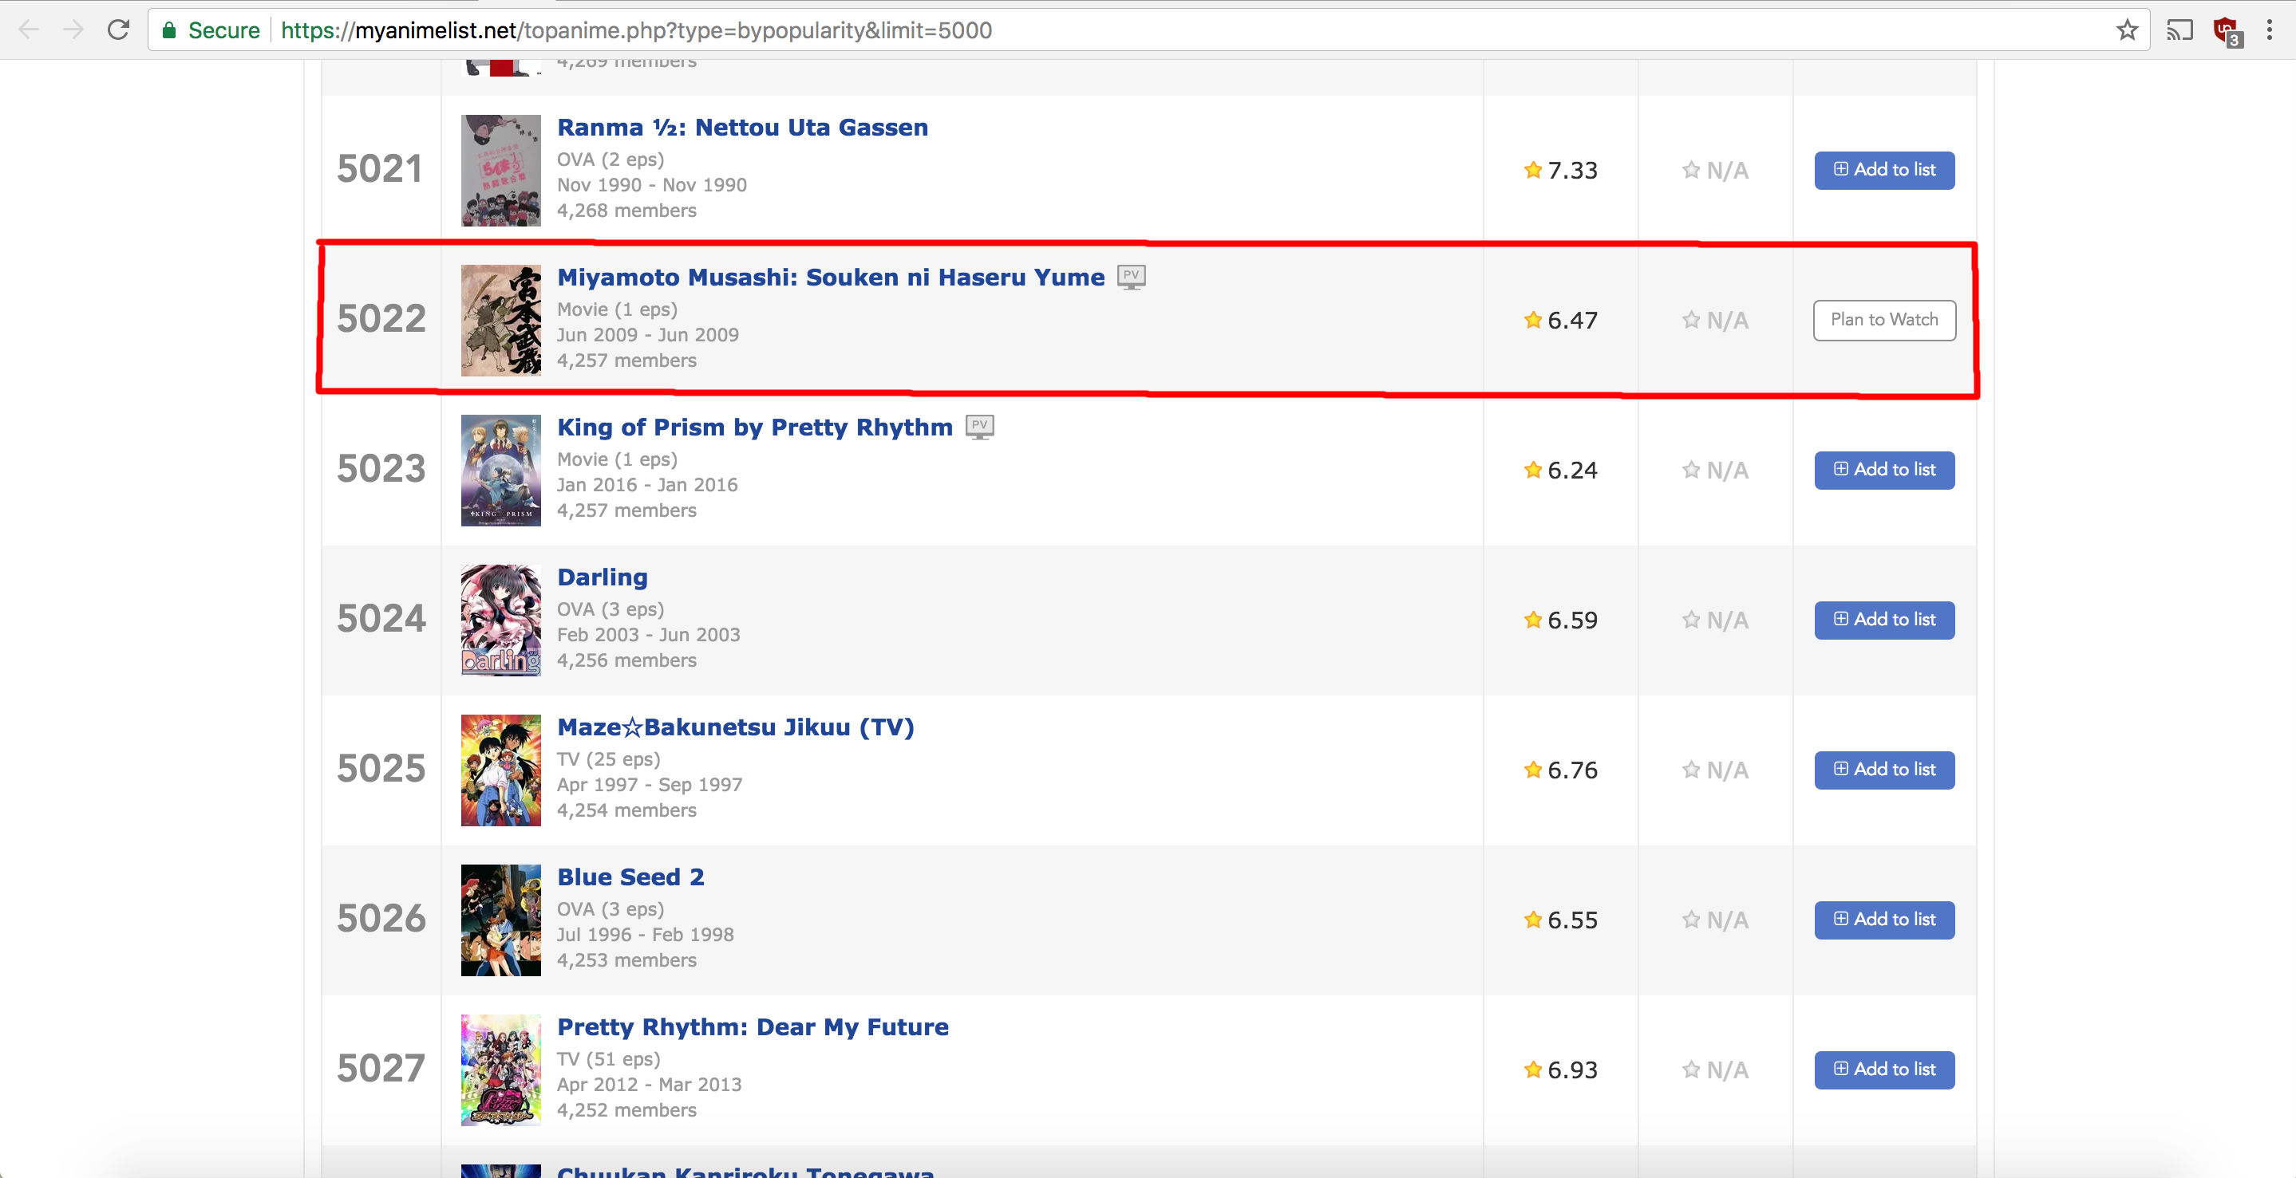Click the Pretty Rhythm cover thumbnail

501,1070
